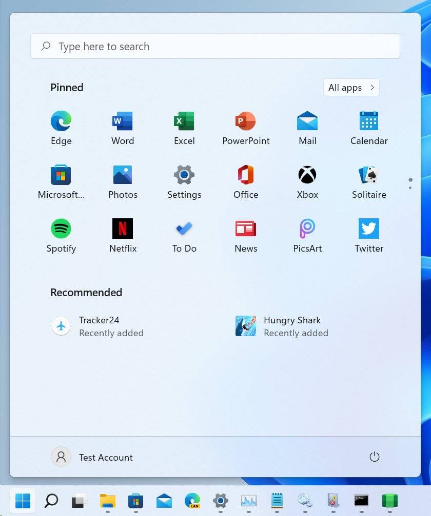Open the Photos app
Screen dimensions: 431x516
point(123,182)
